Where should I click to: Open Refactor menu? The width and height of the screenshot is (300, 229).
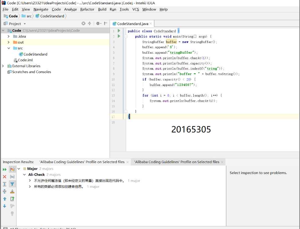87,9
